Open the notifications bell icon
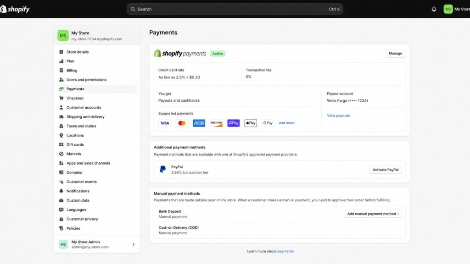Viewport: 470px width, 264px height. coord(434,9)
